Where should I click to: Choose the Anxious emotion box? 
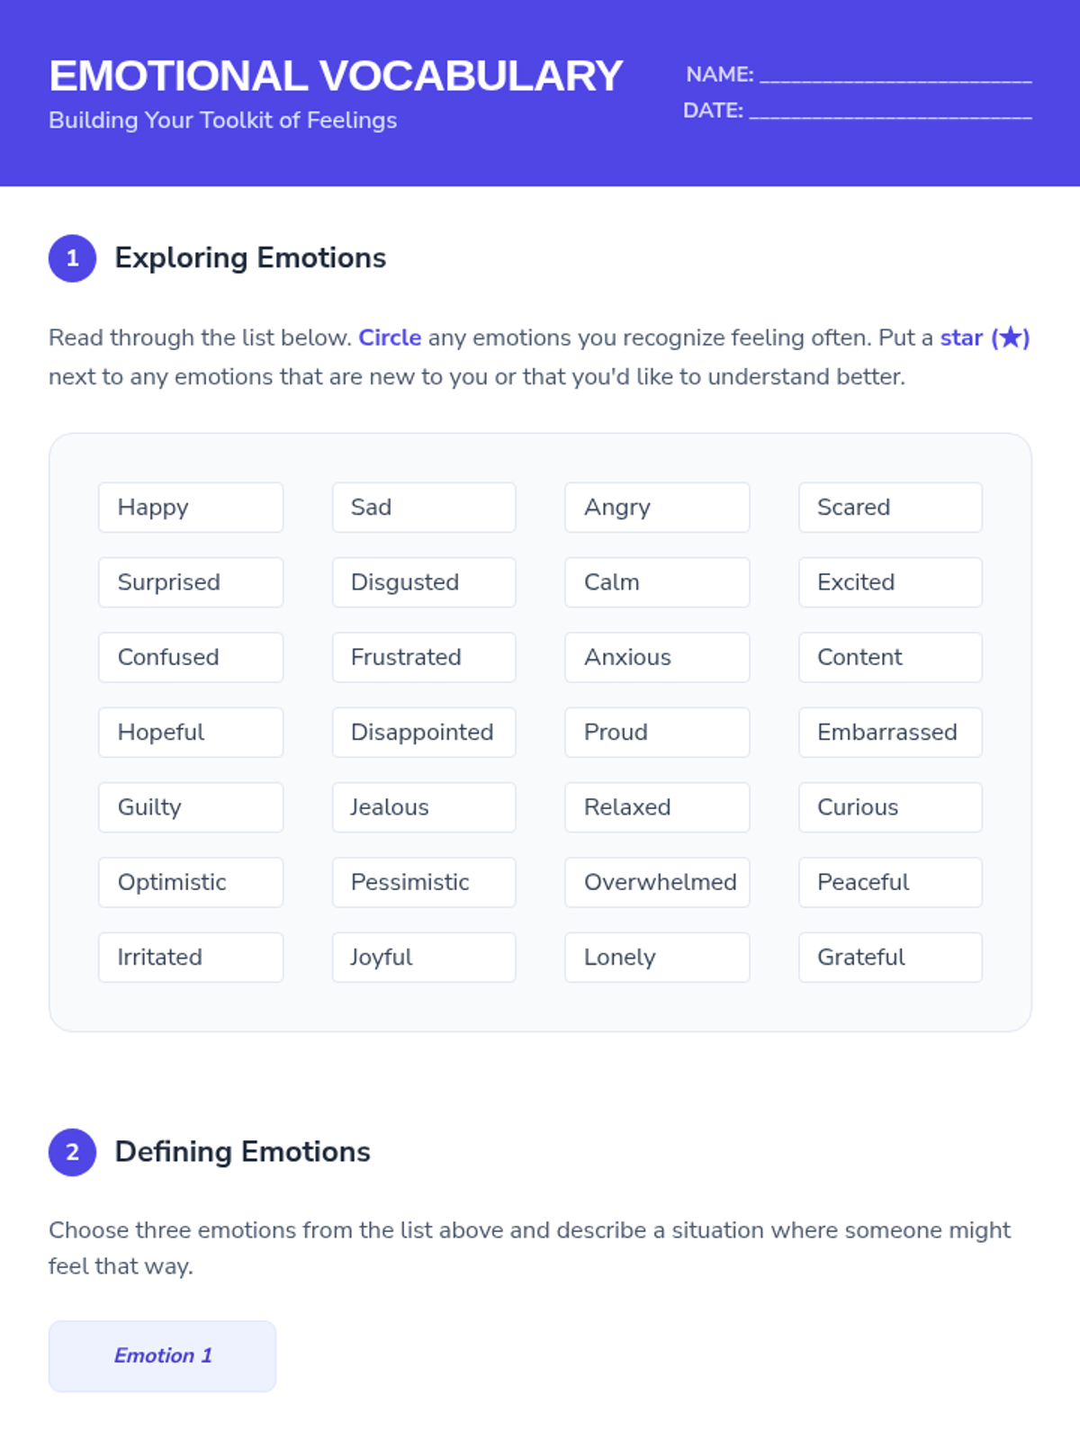[x=657, y=657]
